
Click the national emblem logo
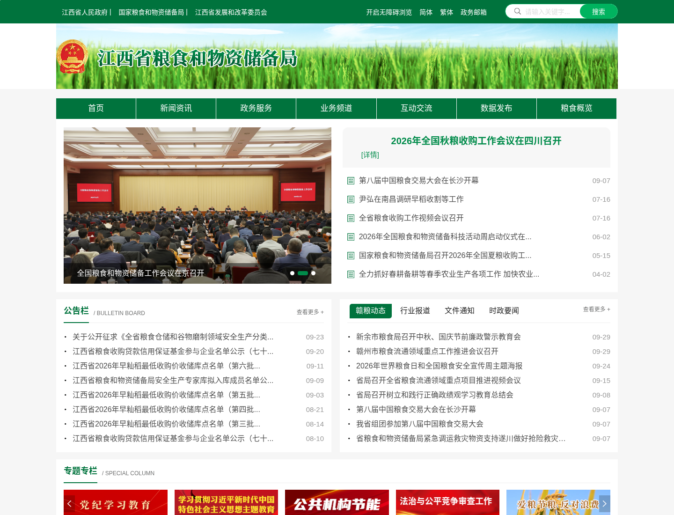72,57
